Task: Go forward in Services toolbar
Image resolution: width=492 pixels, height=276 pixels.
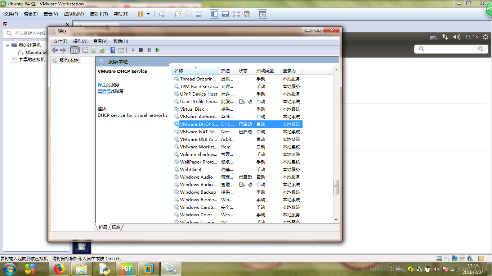Action: coord(63,50)
